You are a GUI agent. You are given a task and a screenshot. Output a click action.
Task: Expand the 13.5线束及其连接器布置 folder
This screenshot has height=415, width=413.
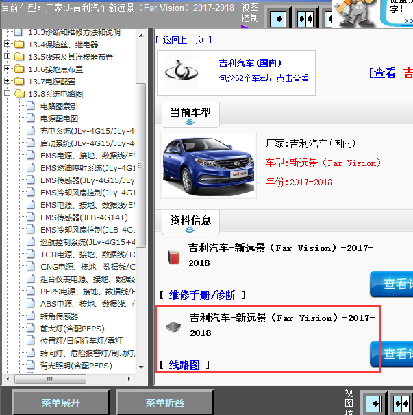[7, 56]
